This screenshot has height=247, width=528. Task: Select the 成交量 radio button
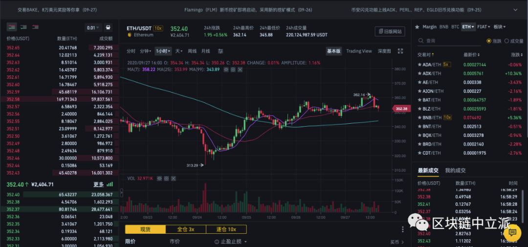(506, 41)
